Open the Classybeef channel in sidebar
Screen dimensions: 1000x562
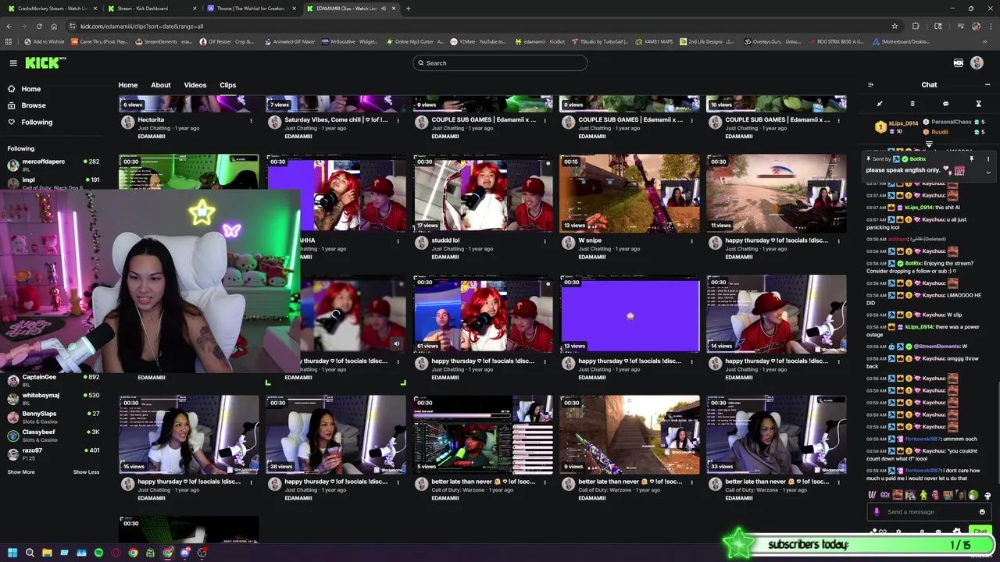(53, 436)
